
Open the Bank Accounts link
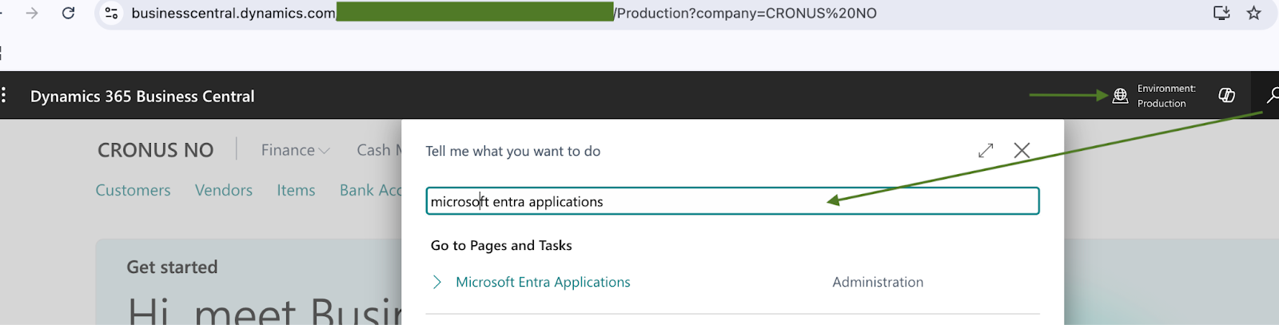[x=371, y=190]
